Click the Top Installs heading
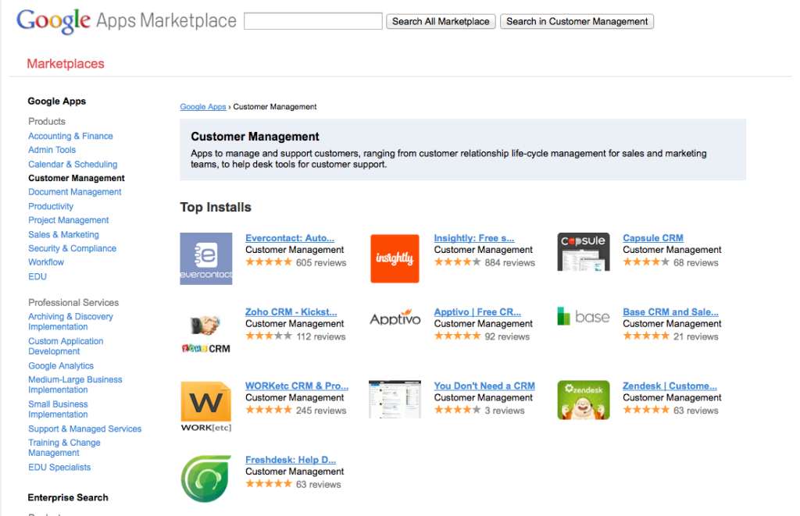800x516 pixels. [216, 208]
